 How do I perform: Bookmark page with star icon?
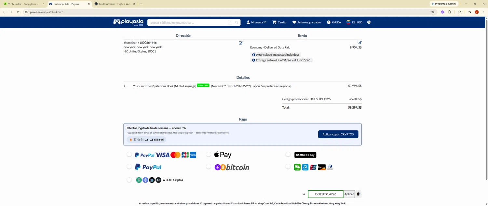tap(433, 12)
